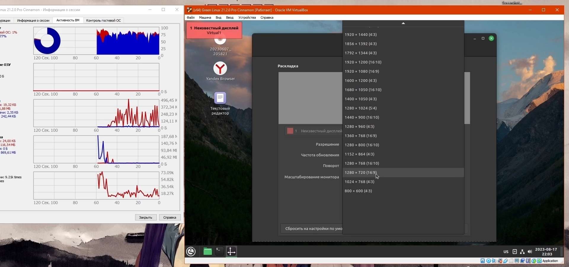Image resolution: width=569 pixels, height=267 pixels.
Task: Choose the 1360 × 768 (16:9) resolution
Action: point(403,136)
